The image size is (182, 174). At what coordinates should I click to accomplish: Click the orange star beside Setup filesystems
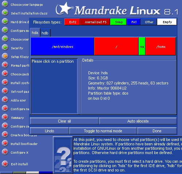click(x=5, y=56)
